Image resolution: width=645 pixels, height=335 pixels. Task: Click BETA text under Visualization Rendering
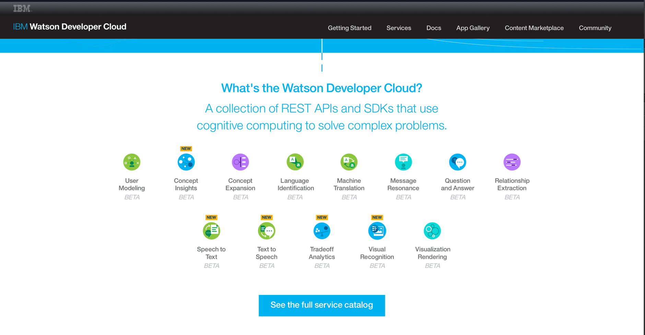pyautogui.click(x=432, y=266)
